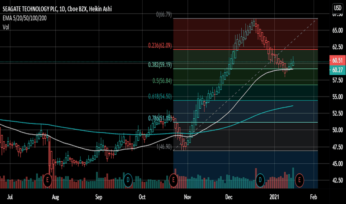Click the 42.50 price axis value

[337, 180]
